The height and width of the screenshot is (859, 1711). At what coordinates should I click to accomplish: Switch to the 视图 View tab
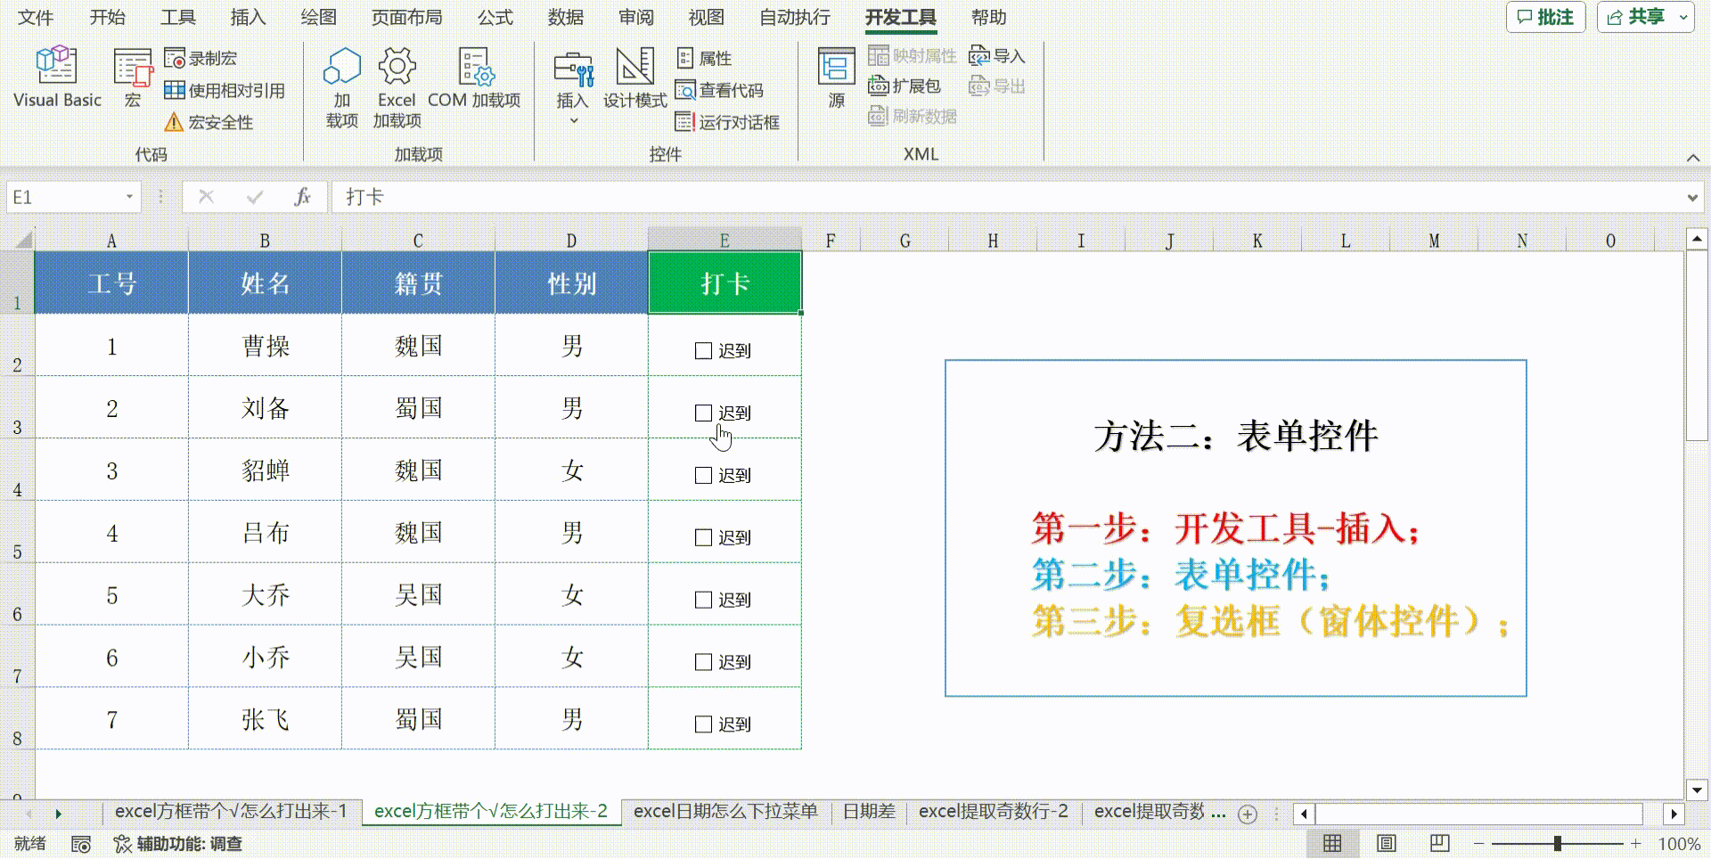(x=707, y=18)
